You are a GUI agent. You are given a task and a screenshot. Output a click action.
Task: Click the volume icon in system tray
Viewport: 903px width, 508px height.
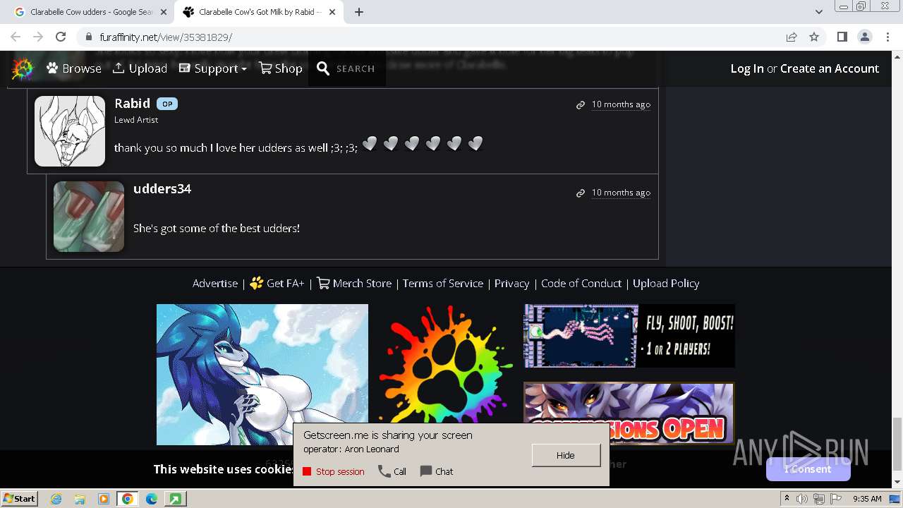pyautogui.click(x=803, y=499)
